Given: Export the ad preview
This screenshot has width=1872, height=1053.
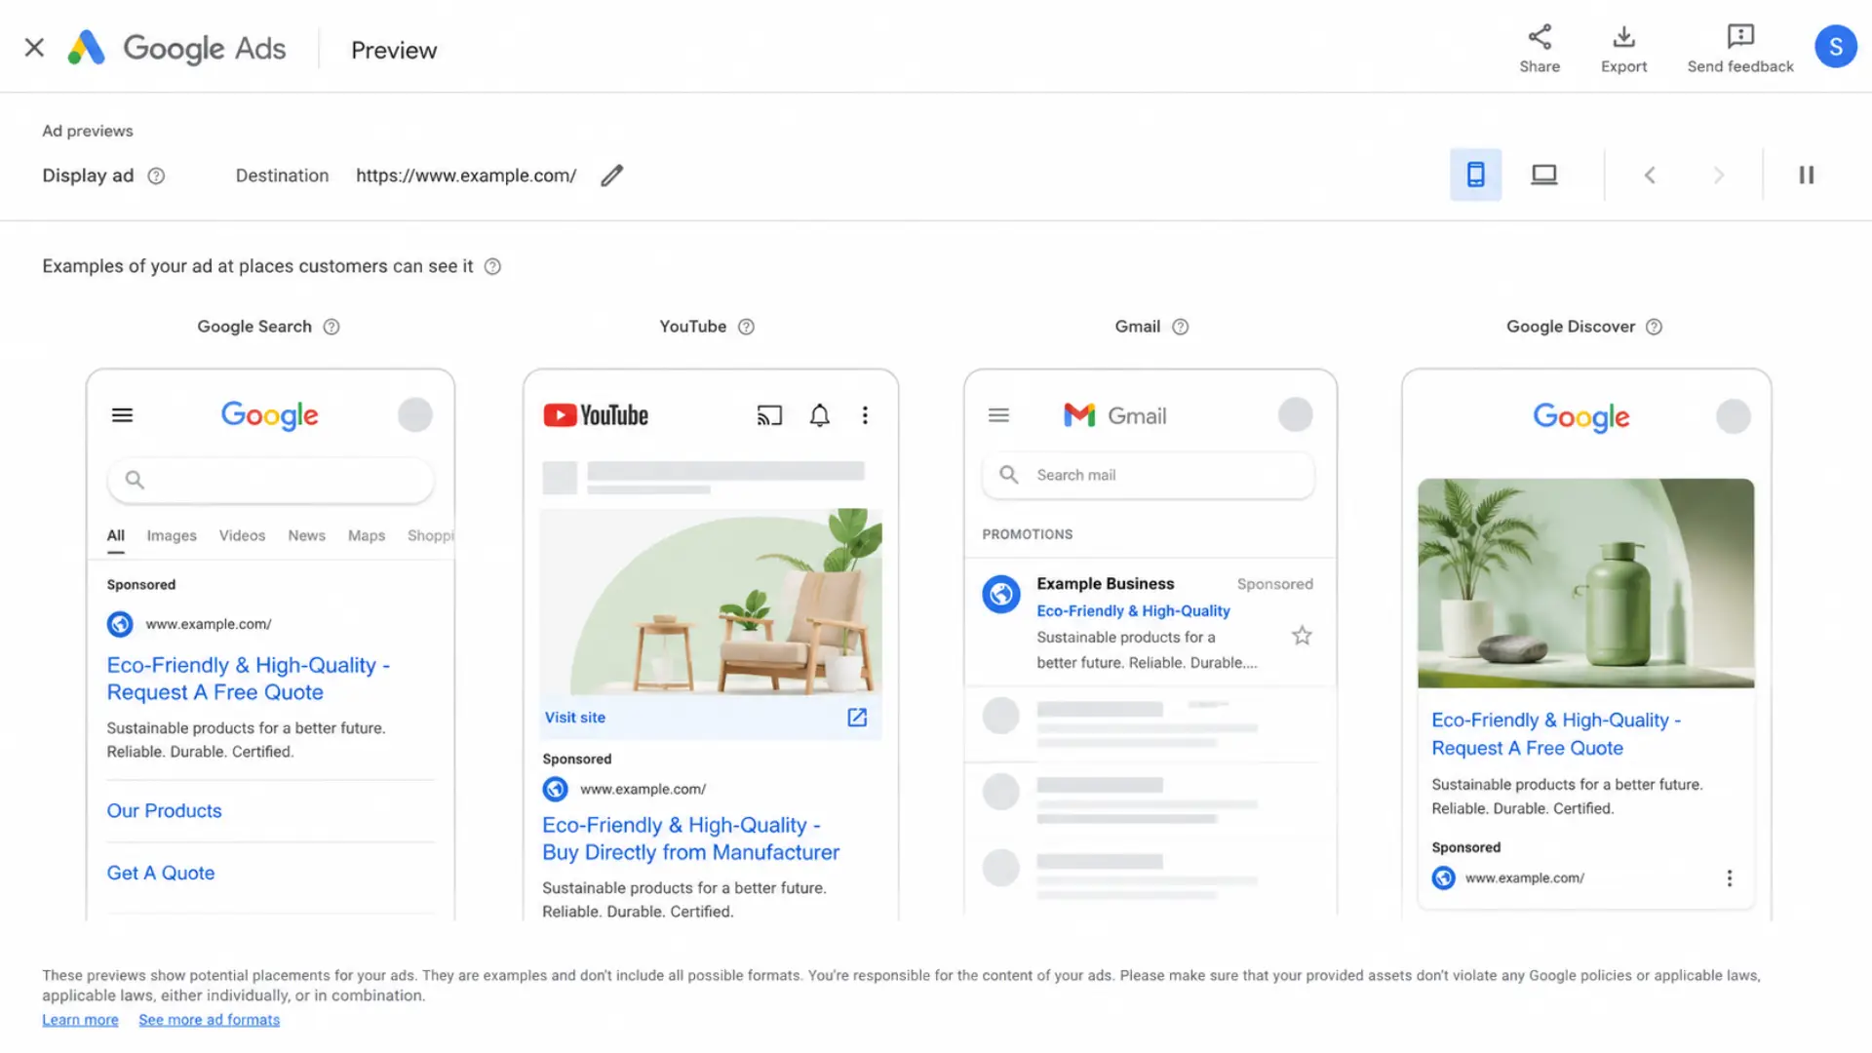Looking at the screenshot, I should [1623, 49].
